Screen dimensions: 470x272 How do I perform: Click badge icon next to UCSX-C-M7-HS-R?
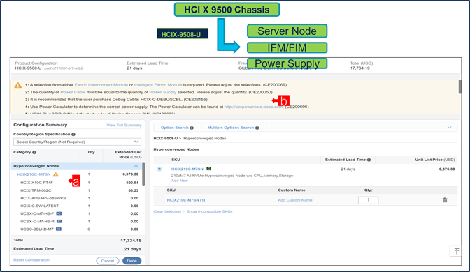pos(59,221)
